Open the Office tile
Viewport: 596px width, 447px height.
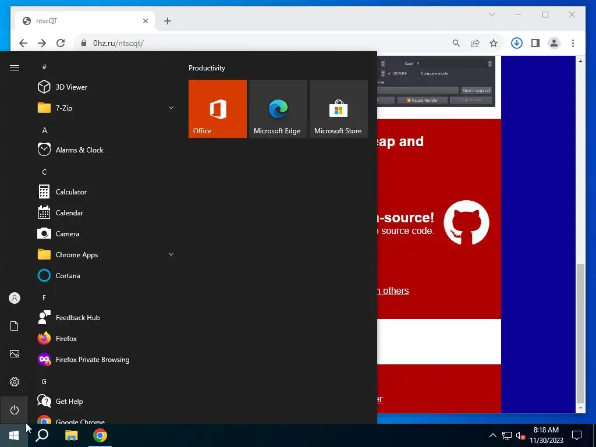218,109
